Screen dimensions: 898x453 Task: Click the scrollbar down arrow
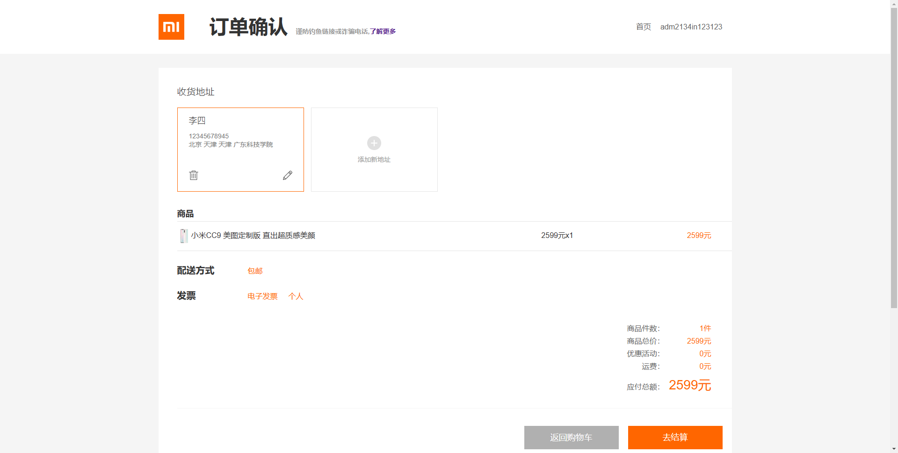[894, 449]
